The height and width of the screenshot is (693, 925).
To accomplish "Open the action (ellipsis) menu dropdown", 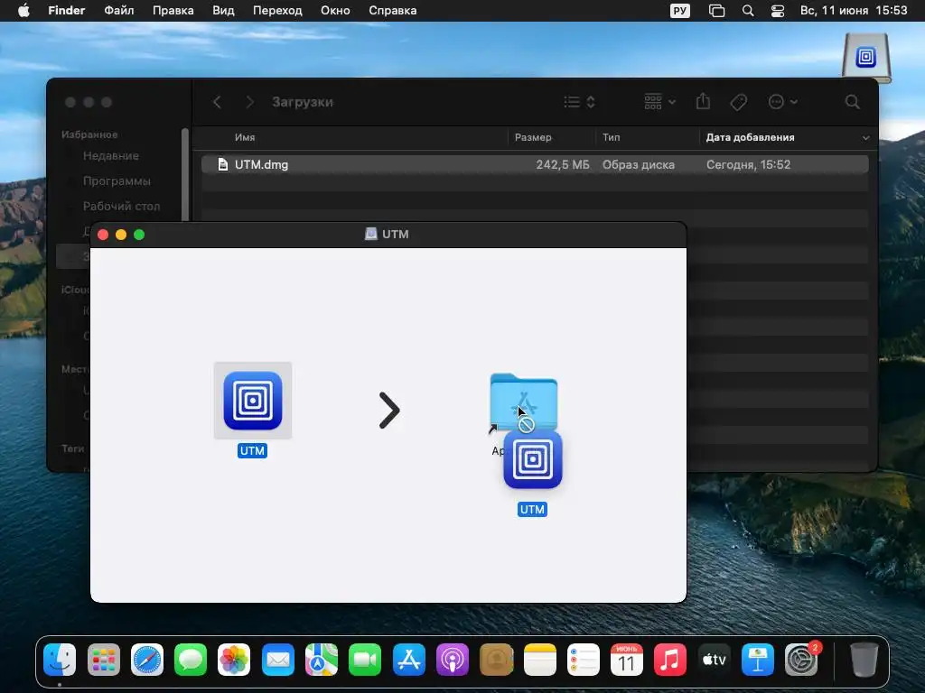I will pyautogui.click(x=783, y=102).
